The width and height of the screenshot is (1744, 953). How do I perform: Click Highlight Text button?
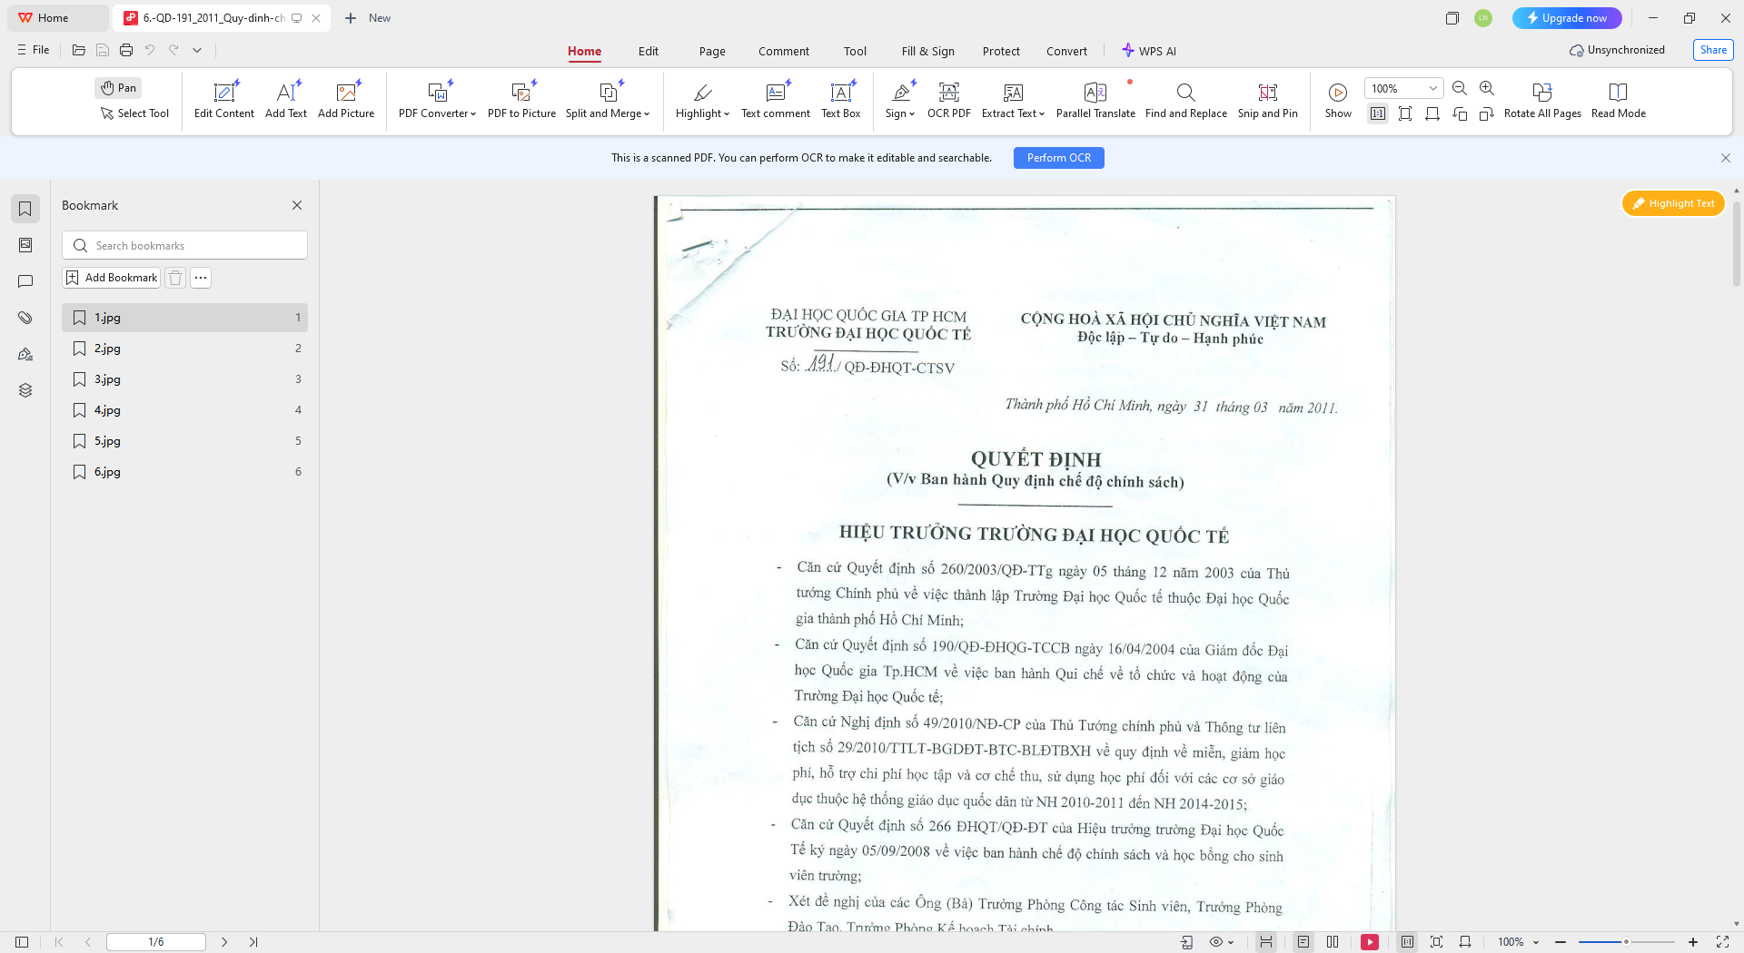click(x=1673, y=203)
